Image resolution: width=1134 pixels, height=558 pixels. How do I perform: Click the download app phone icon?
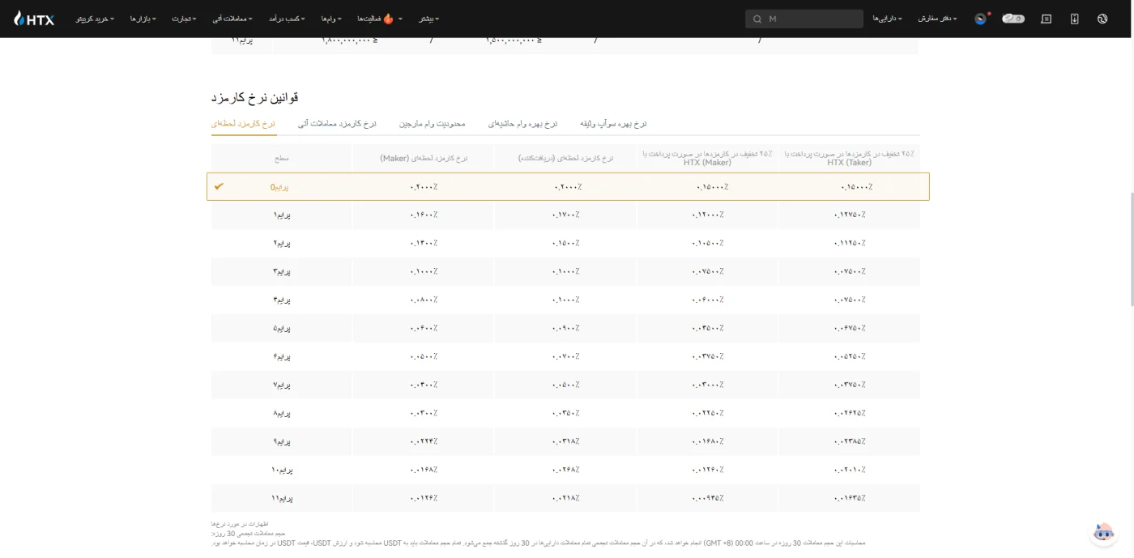tap(1074, 19)
